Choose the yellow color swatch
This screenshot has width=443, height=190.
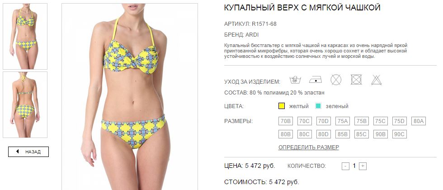(x=282, y=106)
